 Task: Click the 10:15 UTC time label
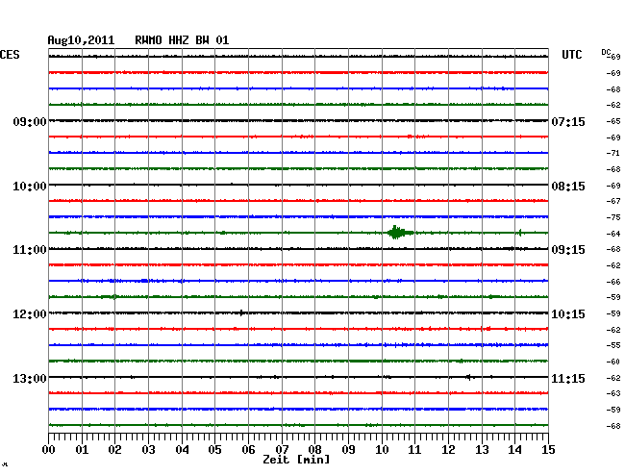tap(568, 314)
